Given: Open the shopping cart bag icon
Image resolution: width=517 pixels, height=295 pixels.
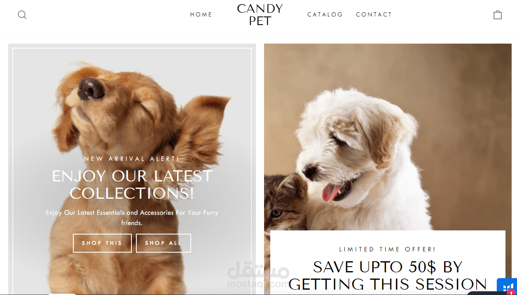Looking at the screenshot, I should (498, 15).
